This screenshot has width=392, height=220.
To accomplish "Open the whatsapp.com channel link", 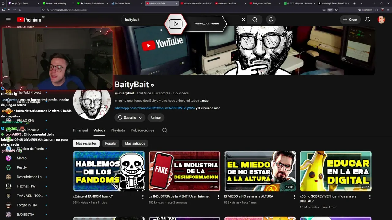I will (155, 108).
